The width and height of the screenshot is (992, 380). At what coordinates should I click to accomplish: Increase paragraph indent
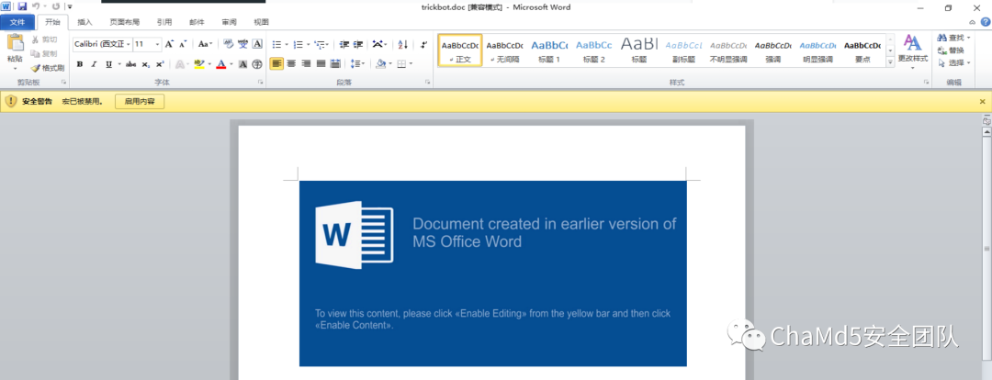click(x=358, y=44)
